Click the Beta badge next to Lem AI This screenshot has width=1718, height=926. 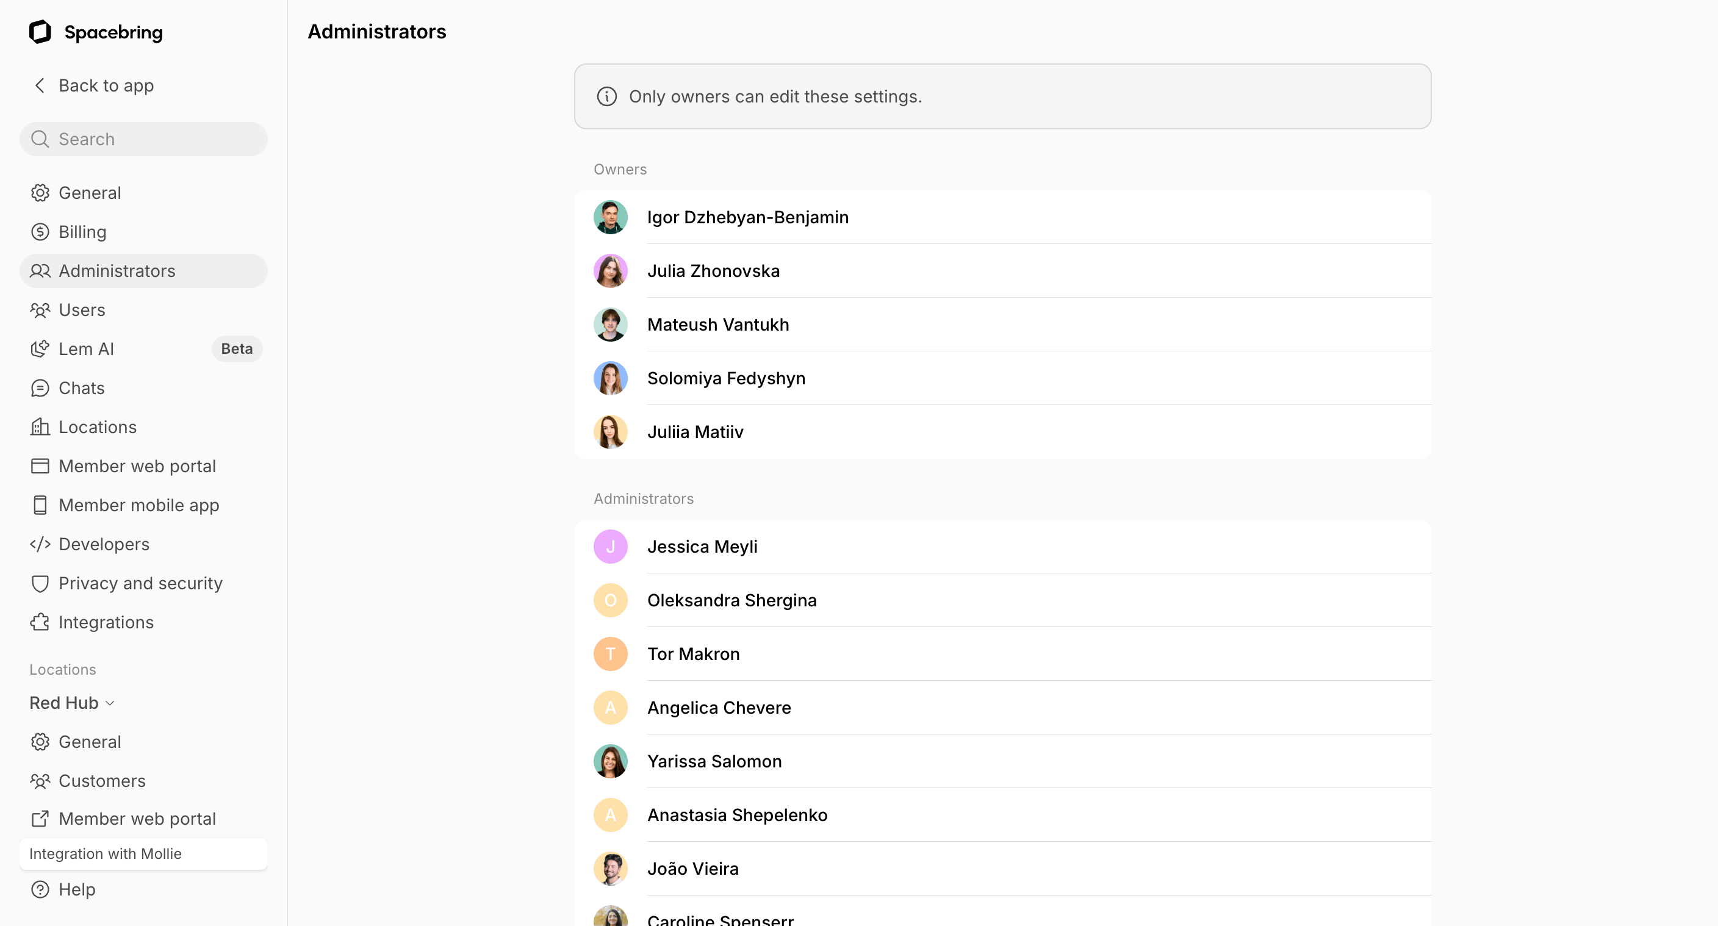click(x=237, y=349)
